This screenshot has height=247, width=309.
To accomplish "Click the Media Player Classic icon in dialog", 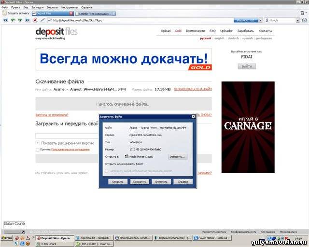I will pos(126,157).
